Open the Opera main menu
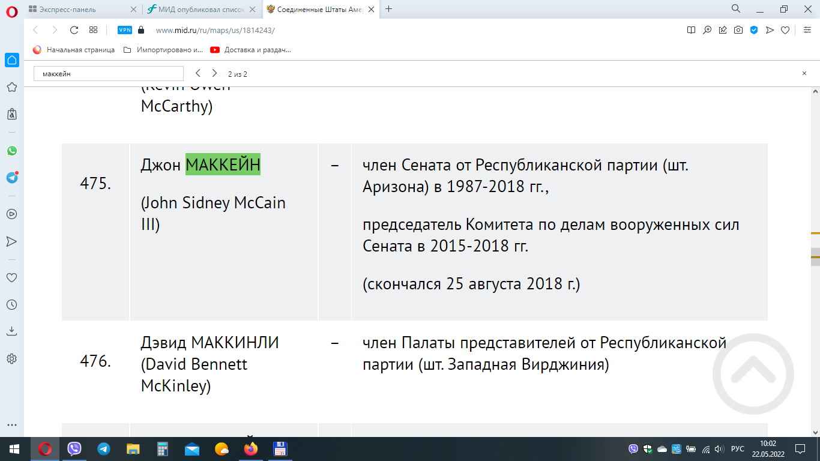The height and width of the screenshot is (461, 820). point(11,10)
